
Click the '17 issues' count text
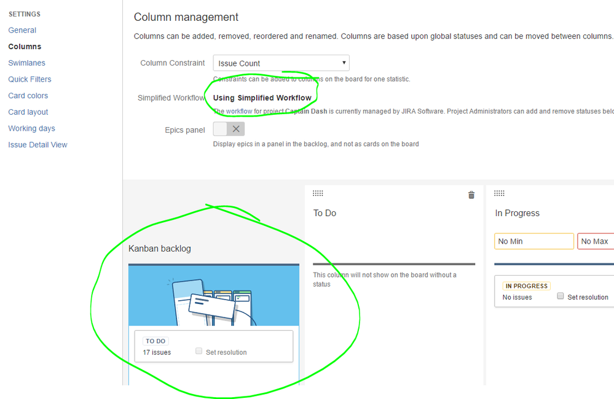[157, 352]
